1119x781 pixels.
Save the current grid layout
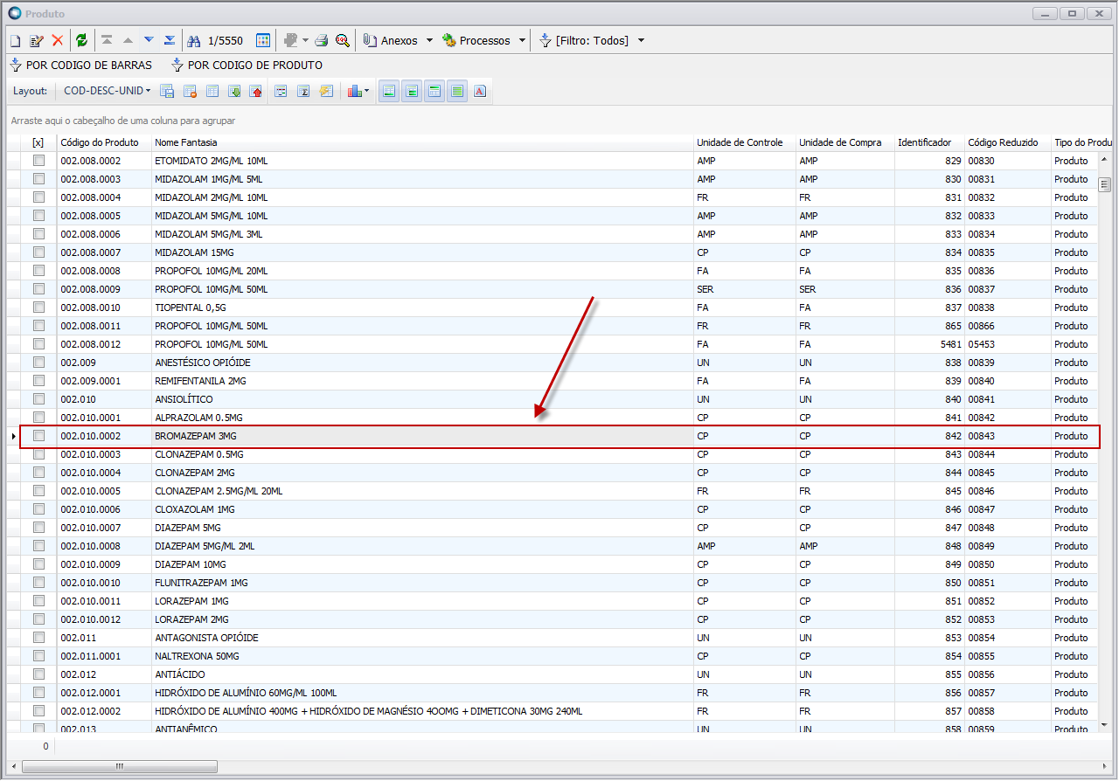167,91
